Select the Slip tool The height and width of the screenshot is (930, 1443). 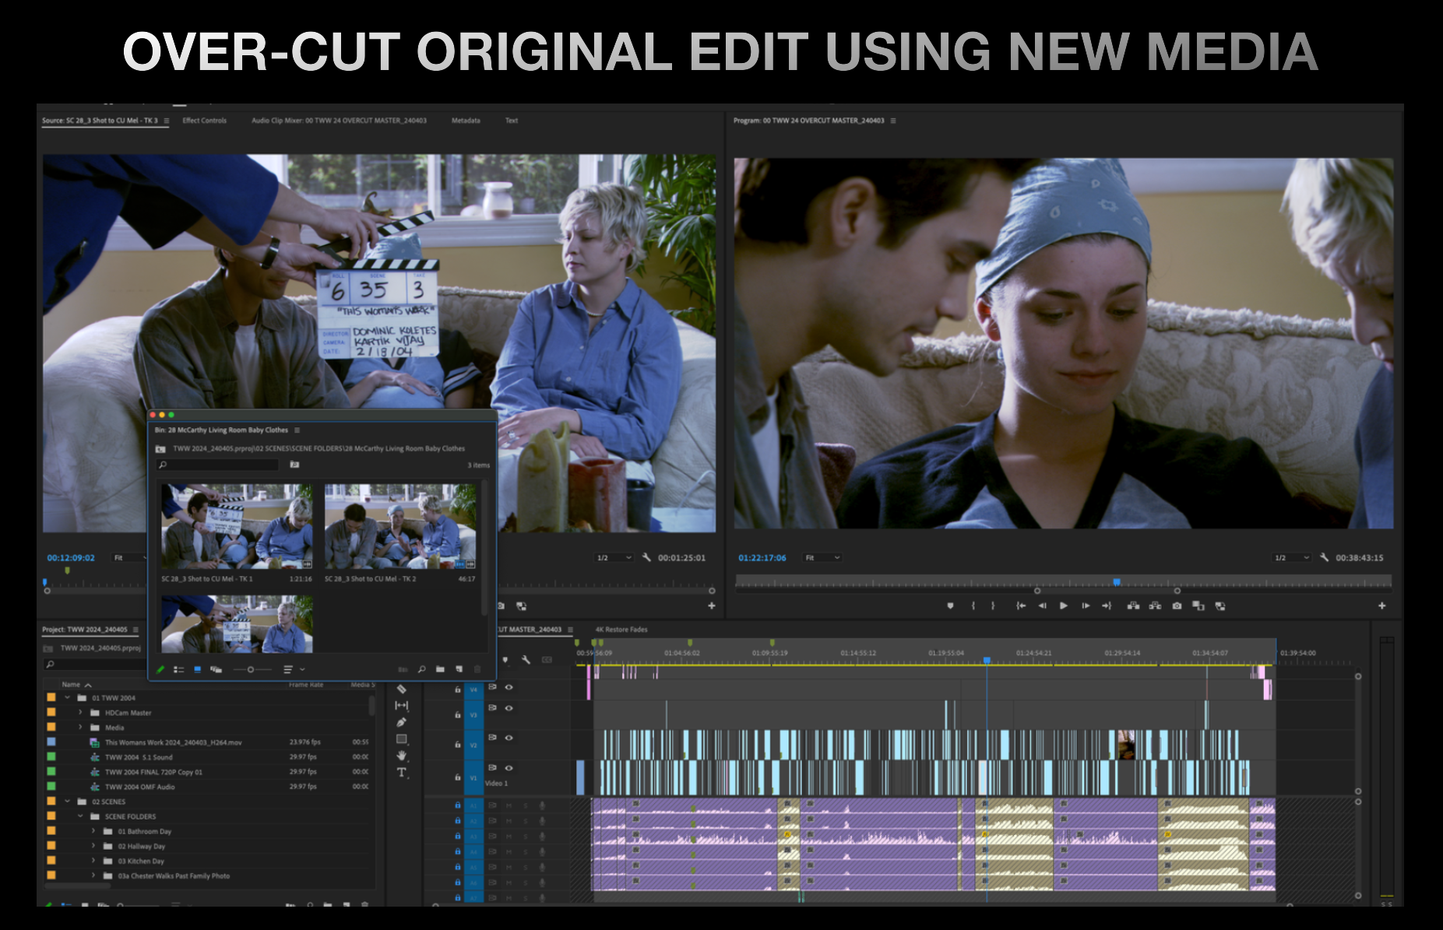[401, 705]
